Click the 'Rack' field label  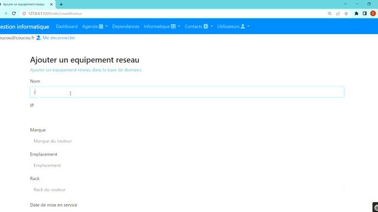click(x=35, y=178)
